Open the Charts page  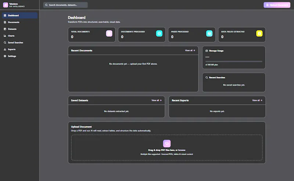click(20, 36)
